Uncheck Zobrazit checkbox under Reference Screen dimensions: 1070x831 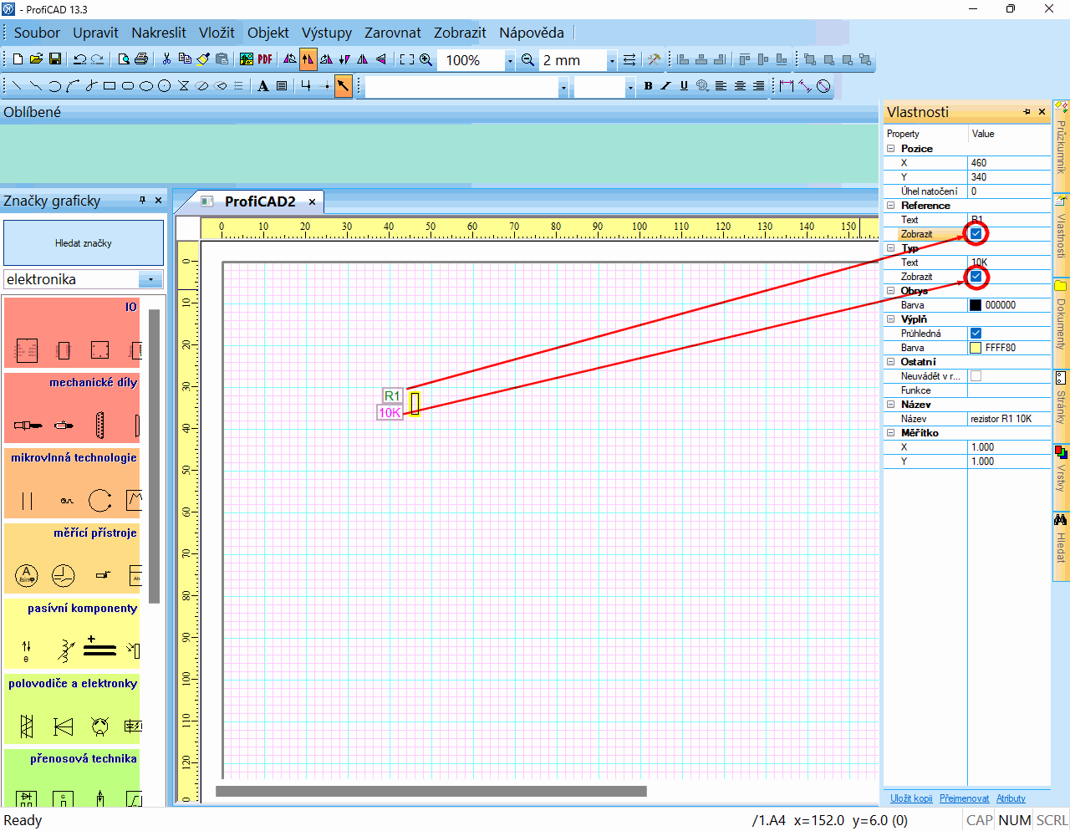point(976,234)
